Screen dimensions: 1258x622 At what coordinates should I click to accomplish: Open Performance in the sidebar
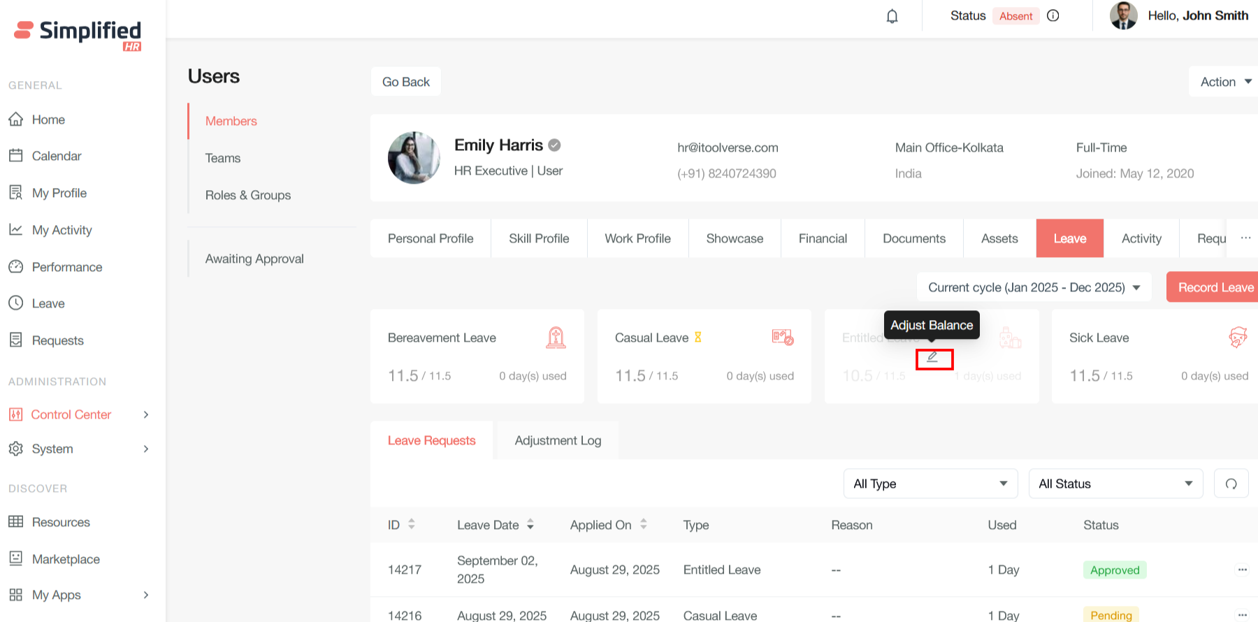tap(66, 267)
